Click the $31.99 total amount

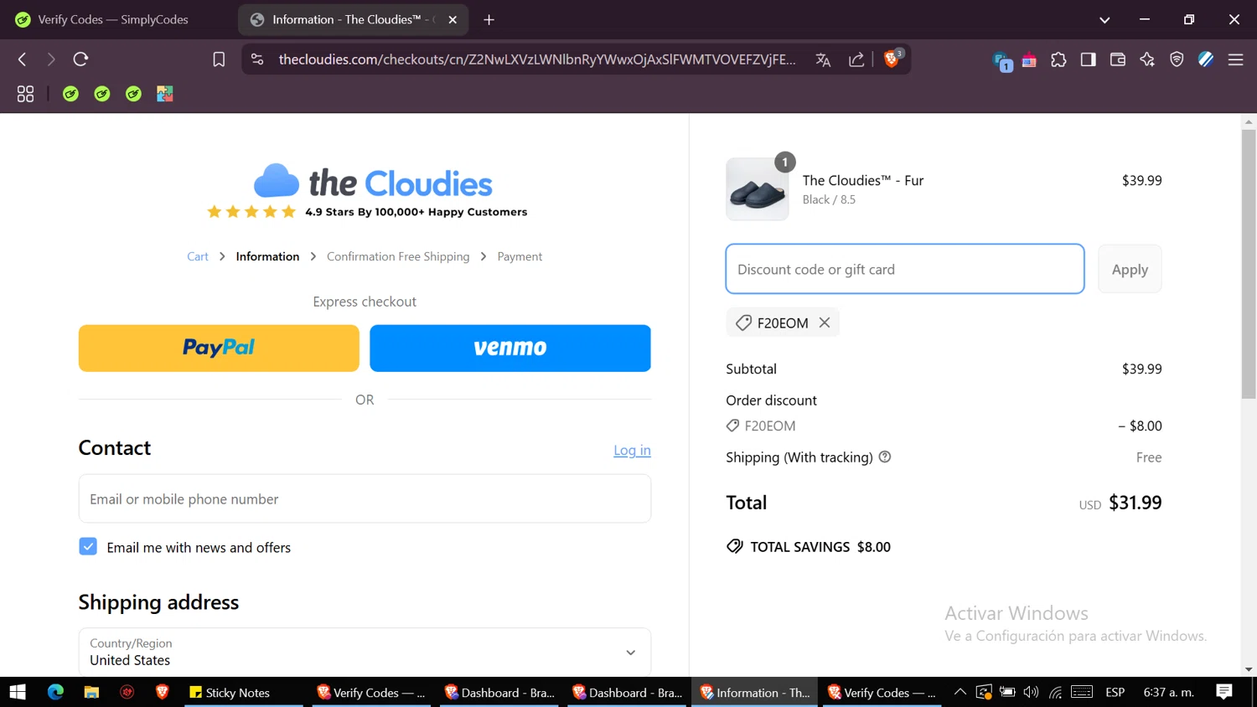pyautogui.click(x=1135, y=503)
